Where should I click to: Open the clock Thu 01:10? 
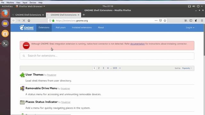click(x=108, y=6)
